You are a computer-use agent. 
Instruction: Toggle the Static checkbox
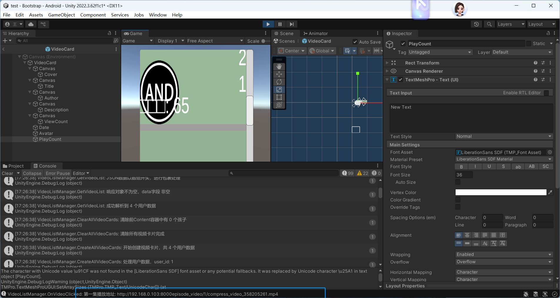[529, 44]
